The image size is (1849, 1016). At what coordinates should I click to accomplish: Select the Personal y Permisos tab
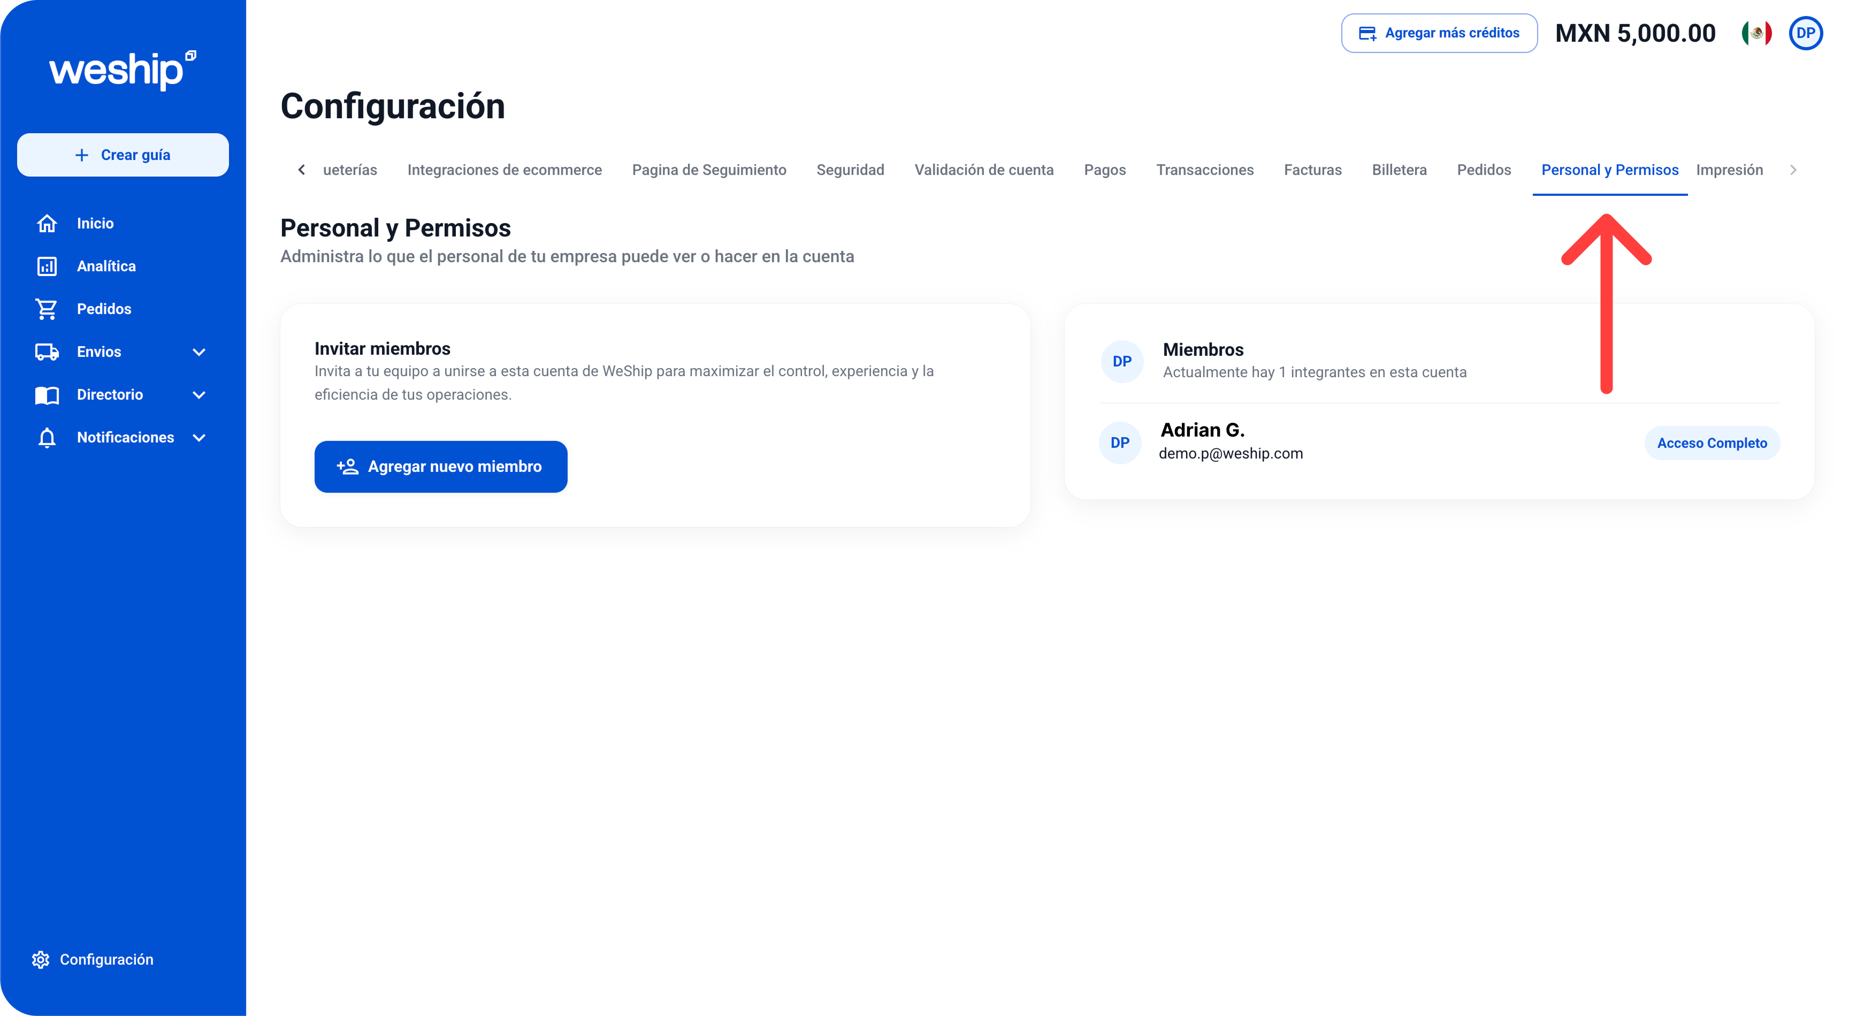(x=1609, y=170)
